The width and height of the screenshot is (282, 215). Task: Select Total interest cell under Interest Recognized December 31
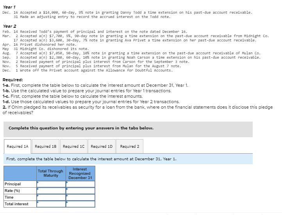click(x=80, y=204)
